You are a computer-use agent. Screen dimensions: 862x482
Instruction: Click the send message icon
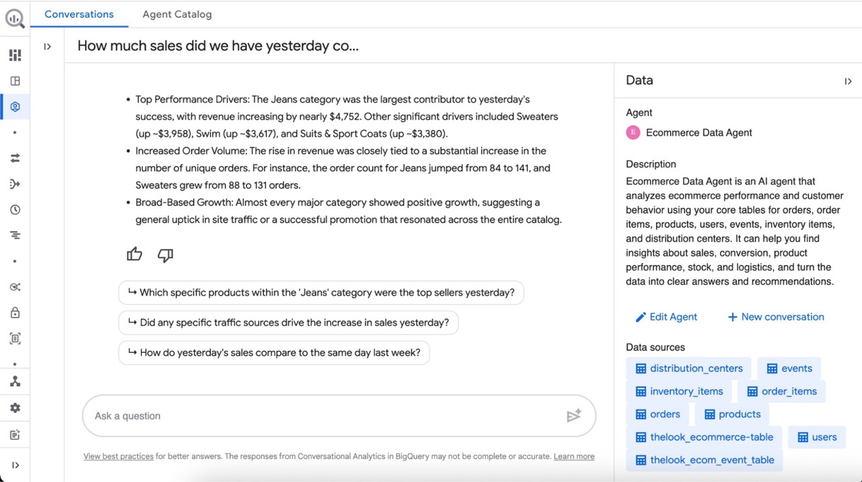574,416
